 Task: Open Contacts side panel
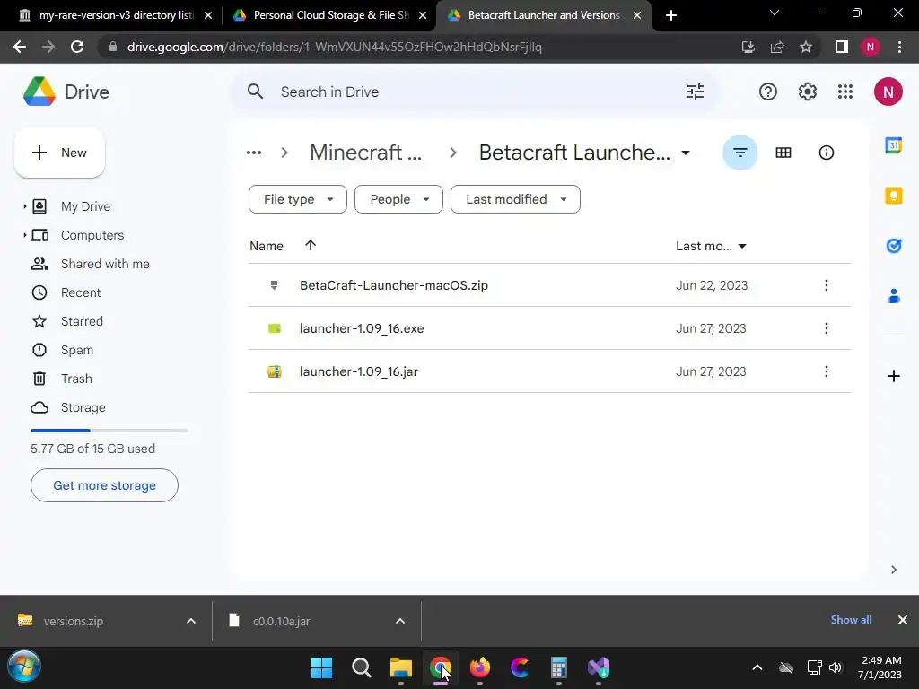(x=893, y=296)
